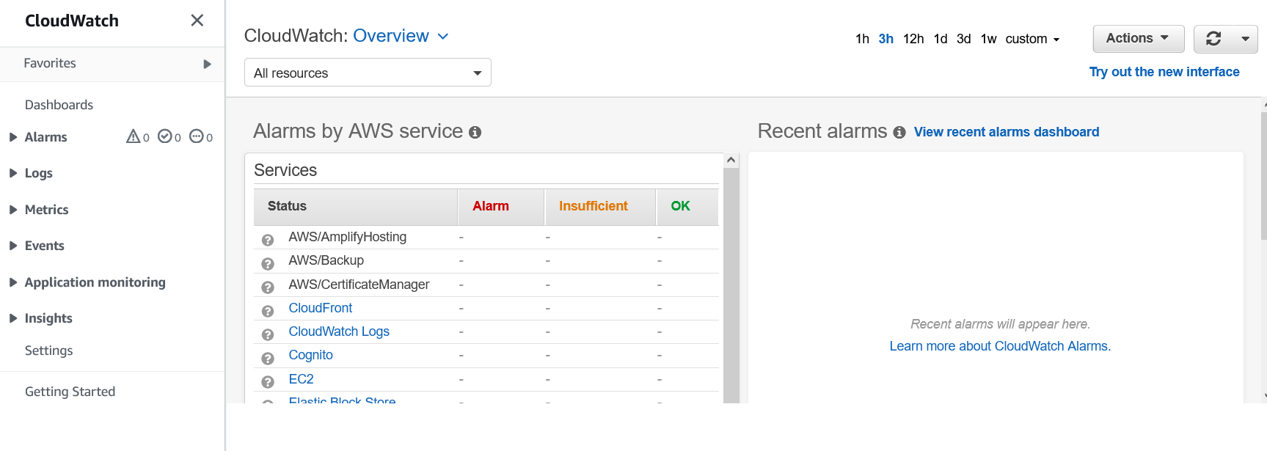Click the insufficient data alarm count icon

[x=196, y=136]
